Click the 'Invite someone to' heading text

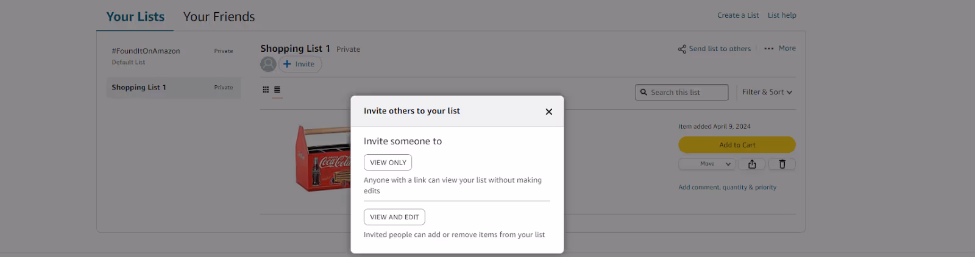click(x=403, y=141)
